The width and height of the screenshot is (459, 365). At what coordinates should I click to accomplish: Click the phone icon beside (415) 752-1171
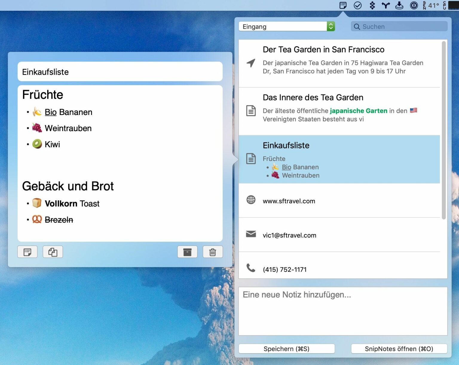click(251, 269)
